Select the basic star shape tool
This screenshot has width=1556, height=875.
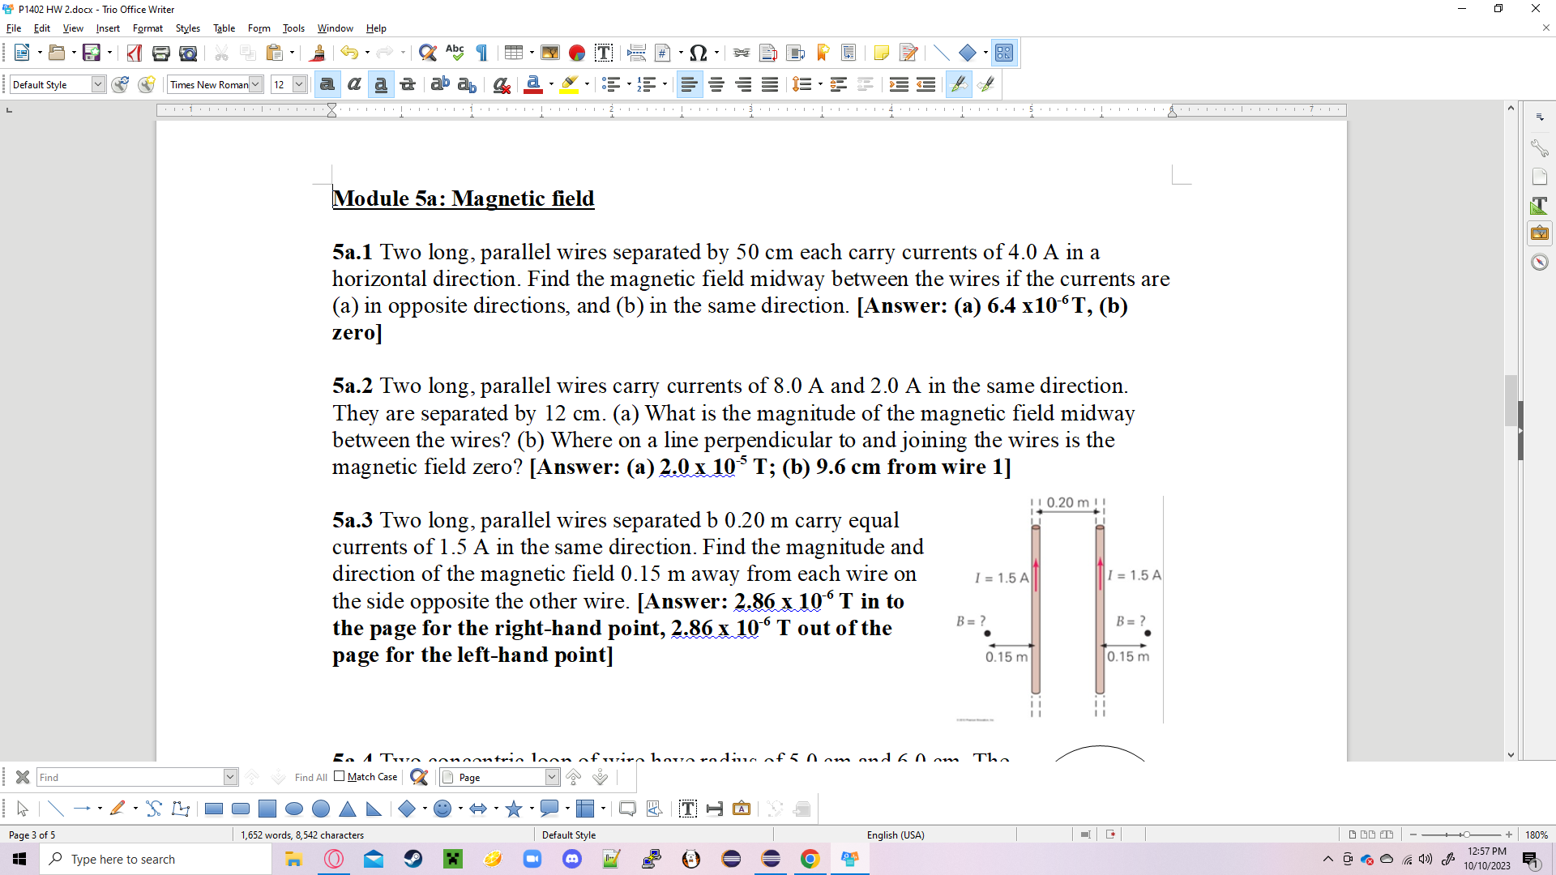coord(515,809)
